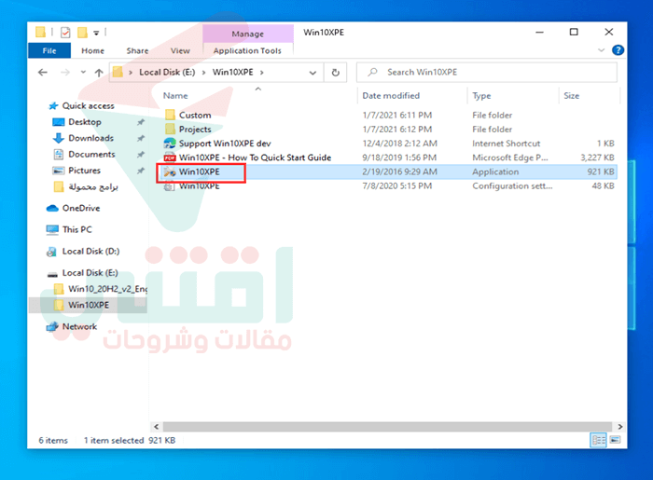This screenshot has height=480, width=653.
Task: Click the search magnifier icon
Action: pyautogui.click(x=372, y=73)
